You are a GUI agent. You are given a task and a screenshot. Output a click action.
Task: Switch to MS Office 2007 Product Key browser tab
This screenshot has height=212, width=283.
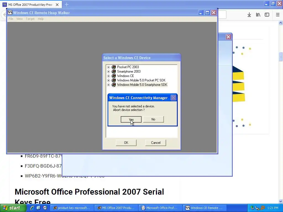tap(30, 5)
